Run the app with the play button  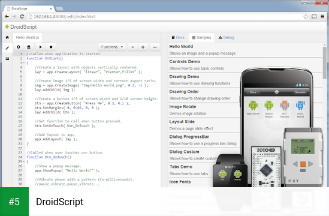coord(41,47)
